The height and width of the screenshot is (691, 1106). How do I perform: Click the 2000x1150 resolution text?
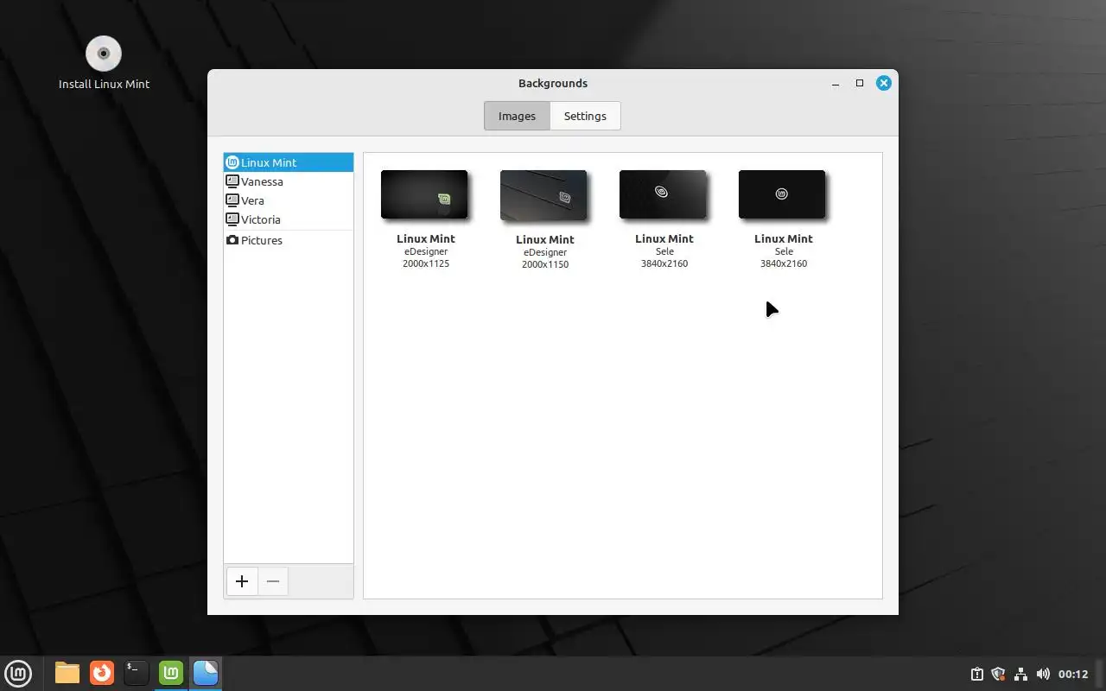point(545,264)
